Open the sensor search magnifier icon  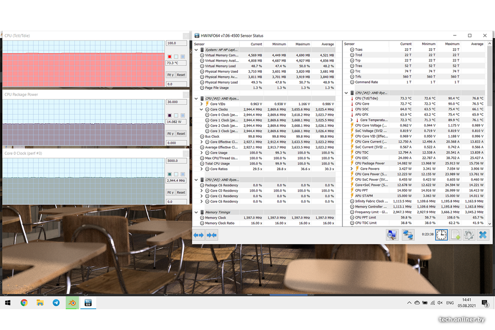tap(392, 235)
